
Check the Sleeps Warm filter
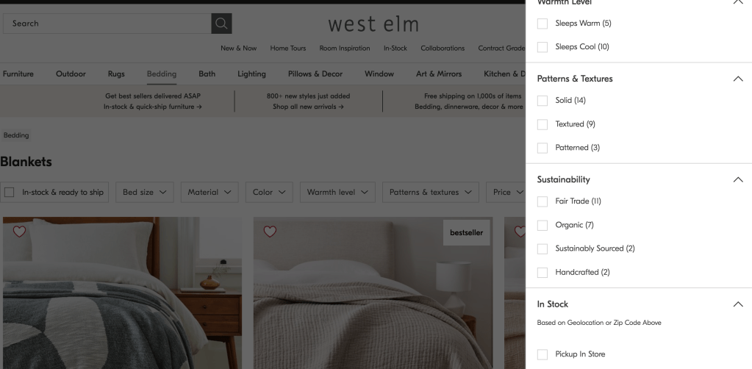(542, 24)
